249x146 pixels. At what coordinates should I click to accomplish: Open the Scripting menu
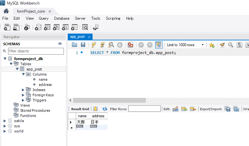point(113,18)
